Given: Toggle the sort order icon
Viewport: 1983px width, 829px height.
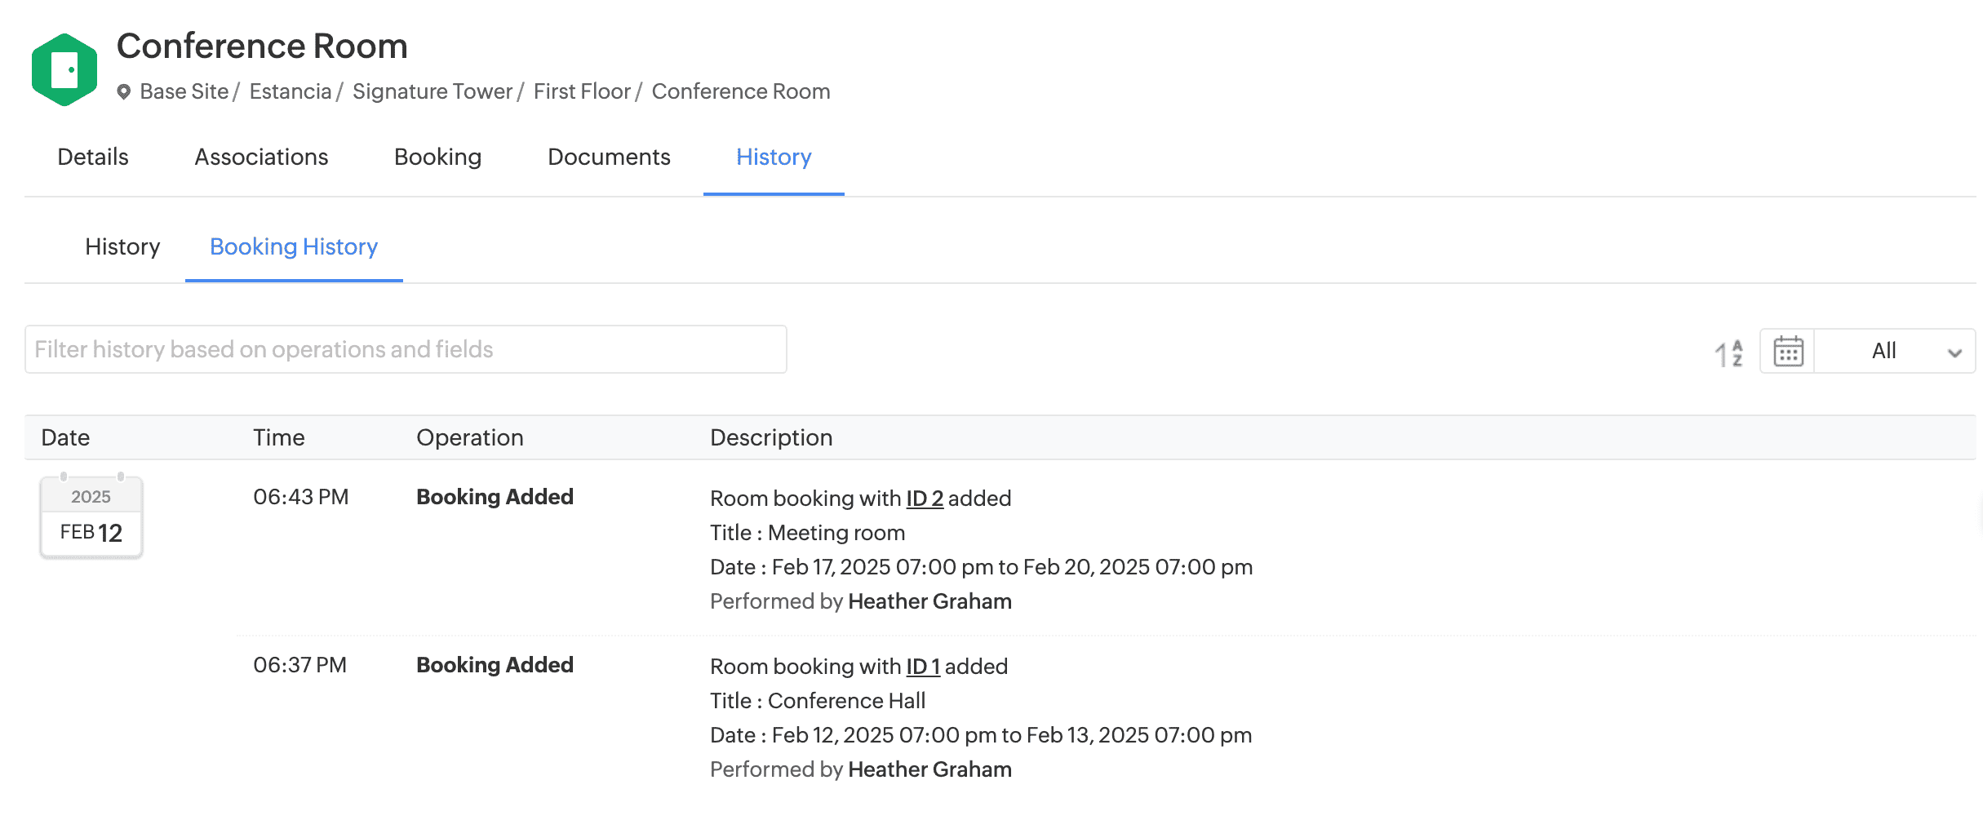Looking at the screenshot, I should [1728, 352].
